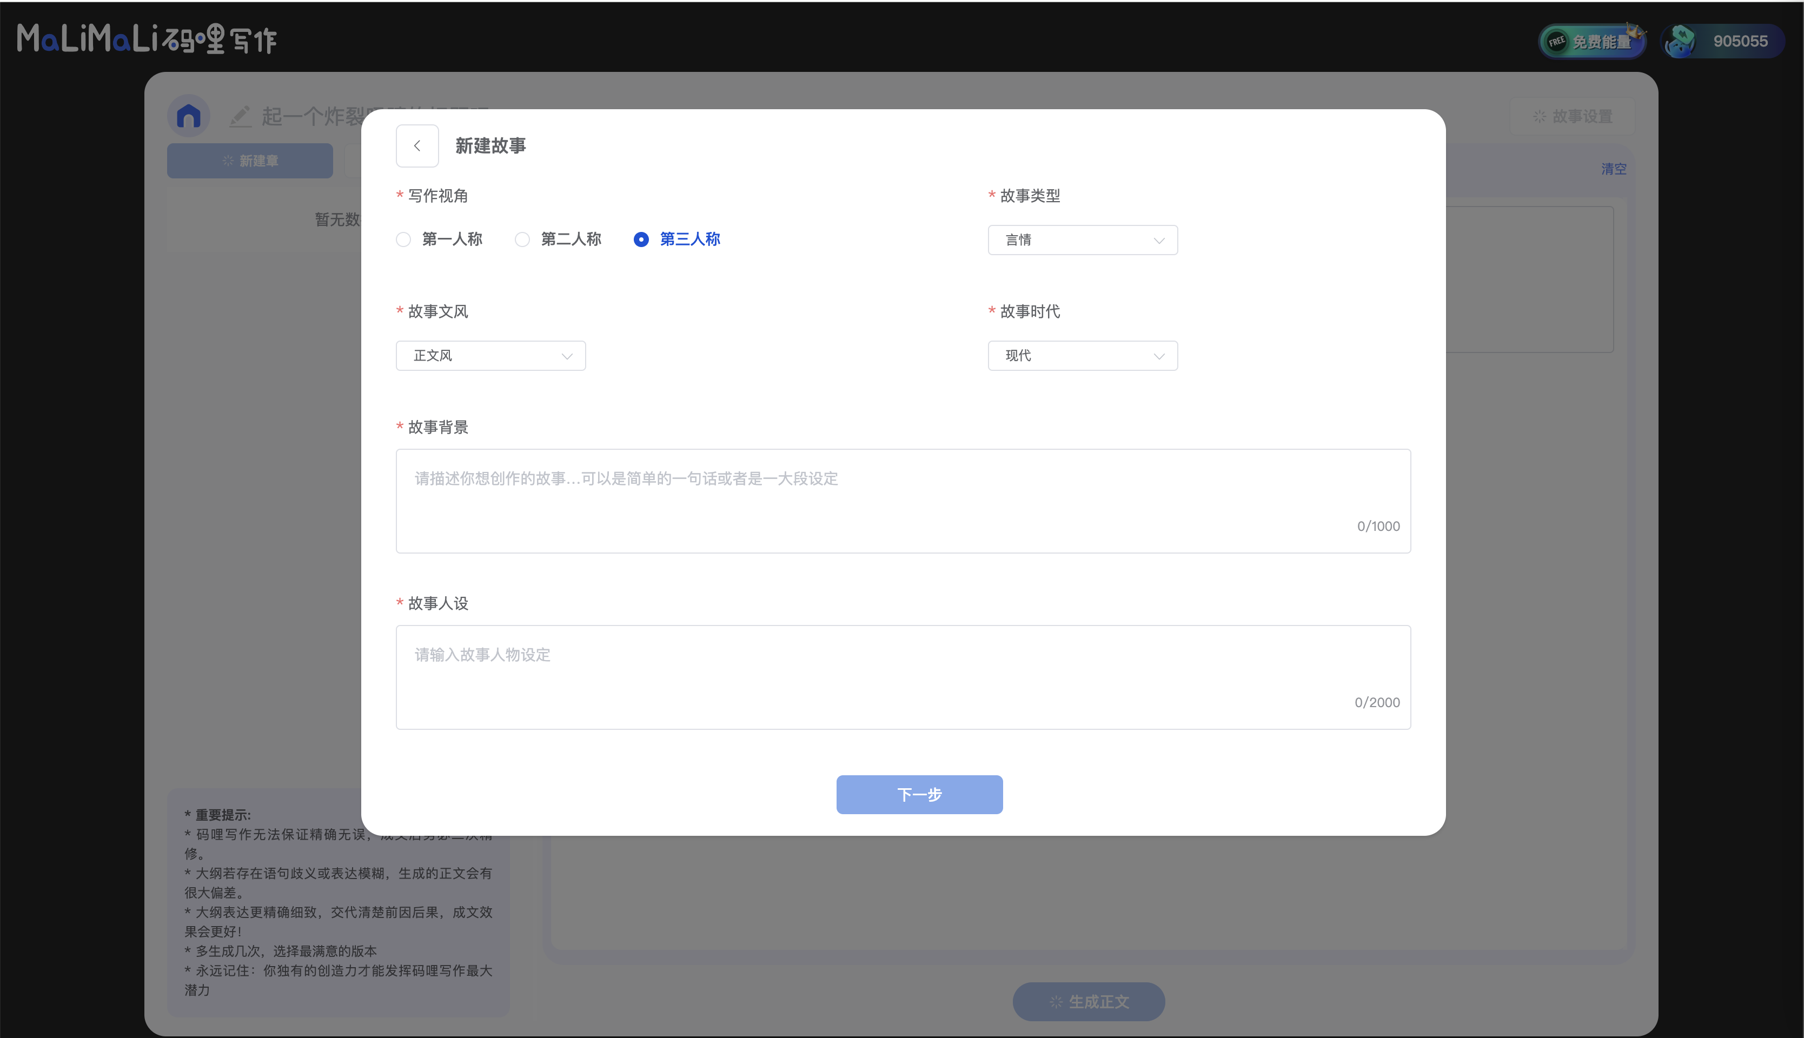Click the 清空 link
This screenshot has width=1804, height=1038.
click(x=1613, y=169)
